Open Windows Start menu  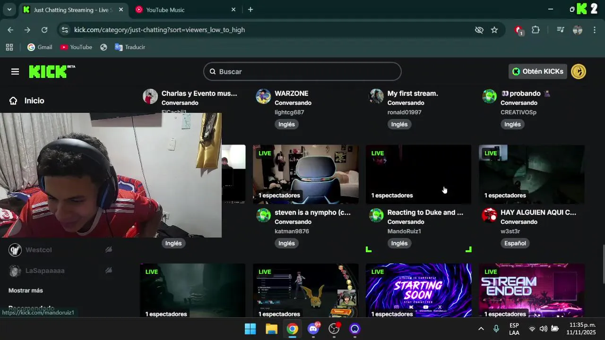pos(250,329)
